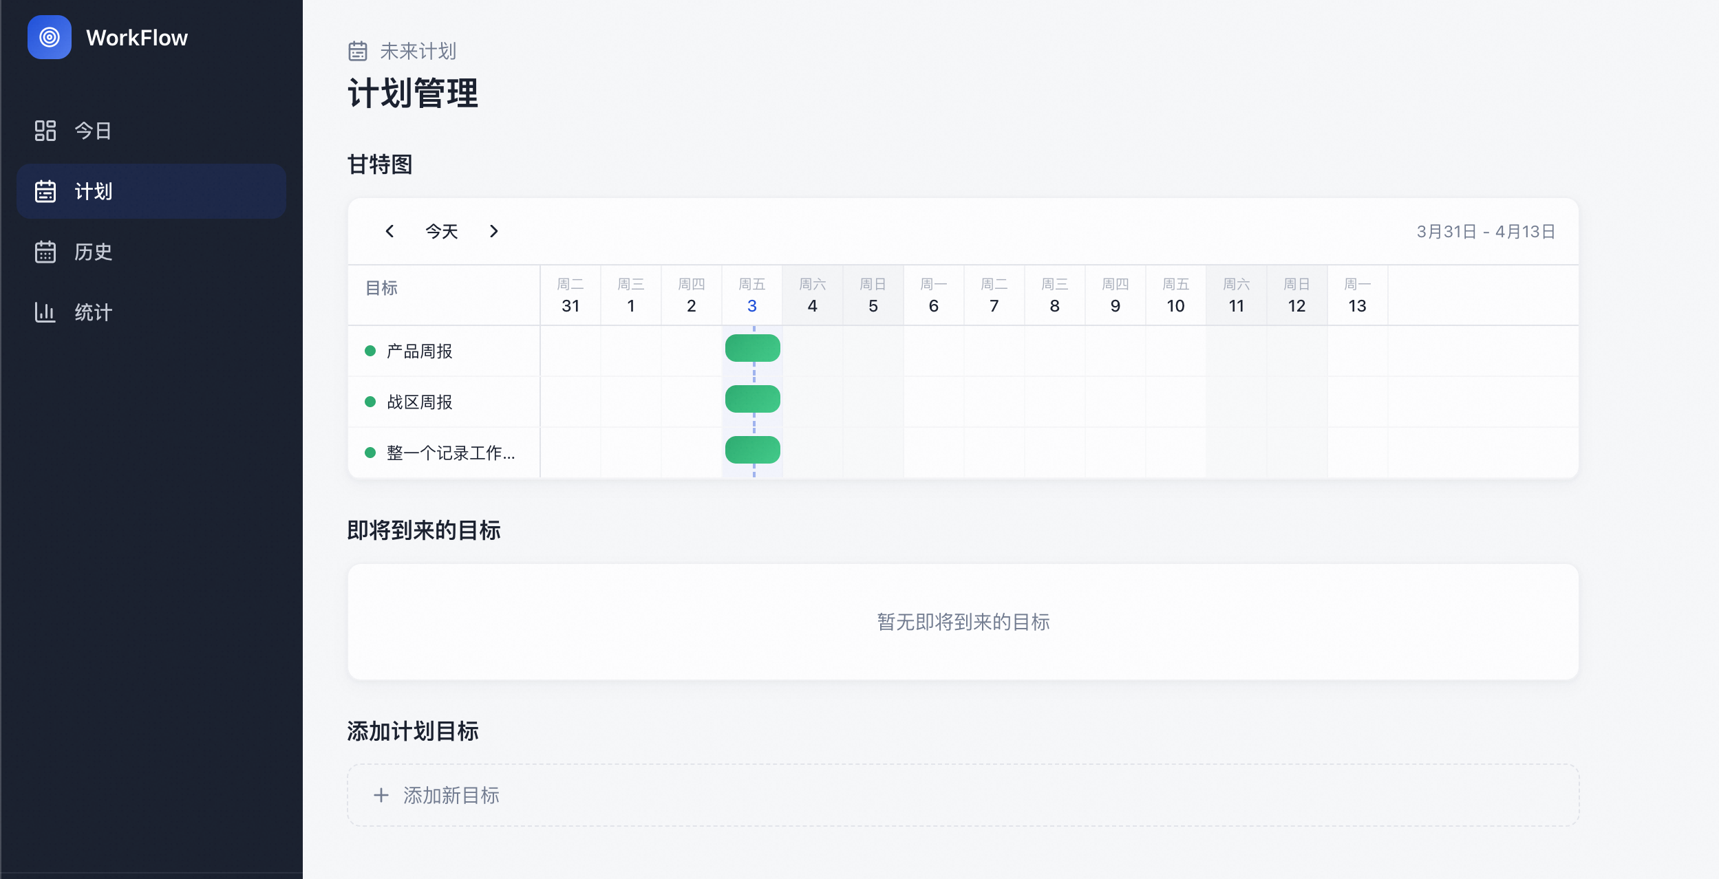Click 添加新目标 to add a goal
This screenshot has height=879, width=1719.
pos(451,795)
